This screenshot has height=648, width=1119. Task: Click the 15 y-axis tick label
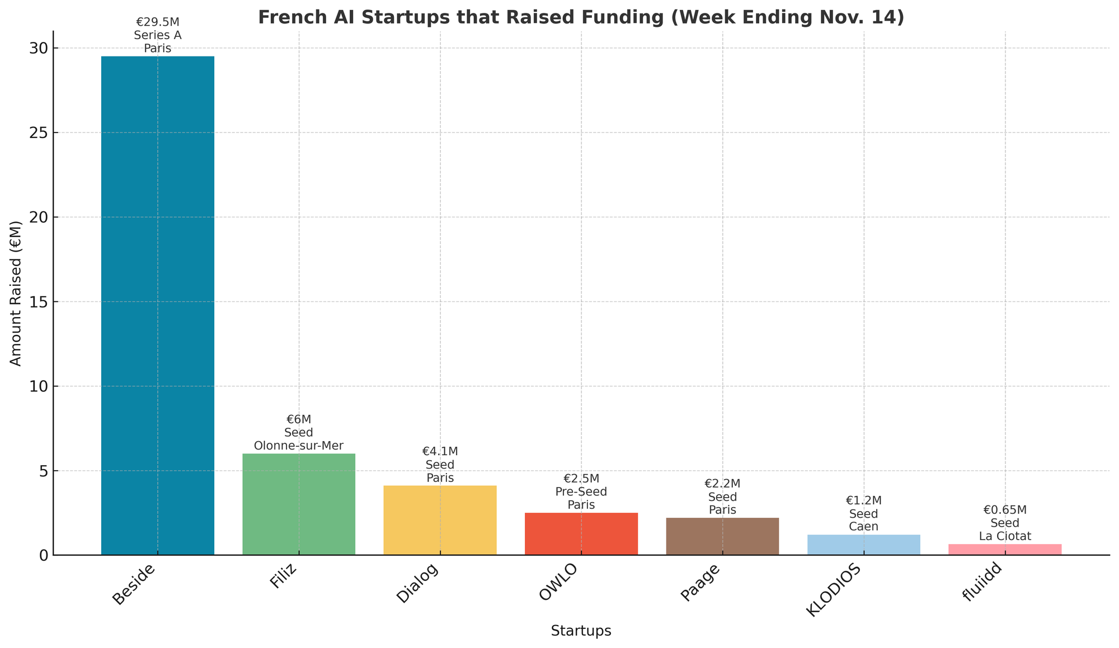click(38, 302)
